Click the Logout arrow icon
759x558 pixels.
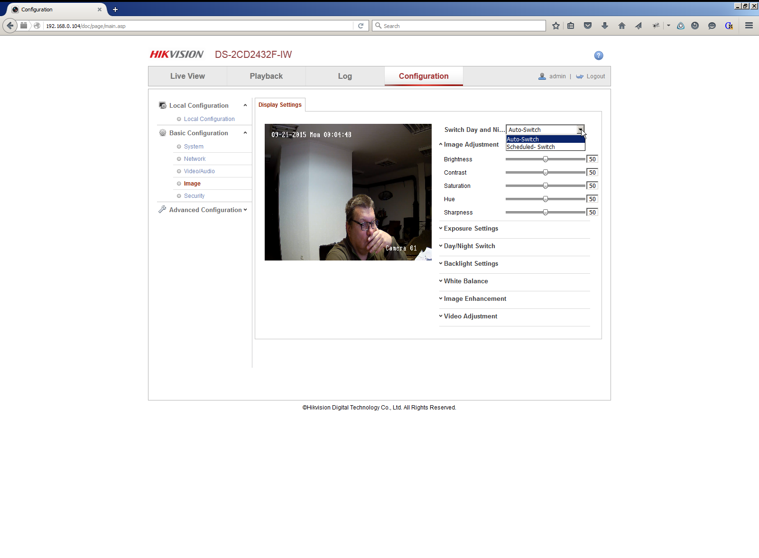(580, 76)
